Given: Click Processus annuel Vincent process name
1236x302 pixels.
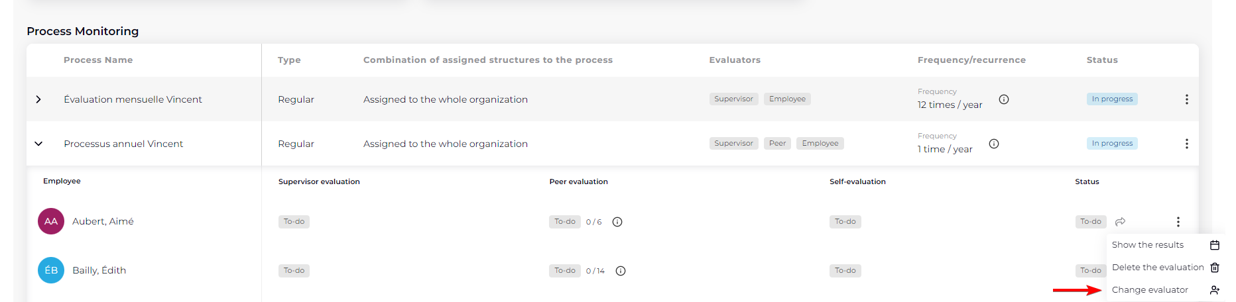Looking at the screenshot, I should (x=123, y=144).
